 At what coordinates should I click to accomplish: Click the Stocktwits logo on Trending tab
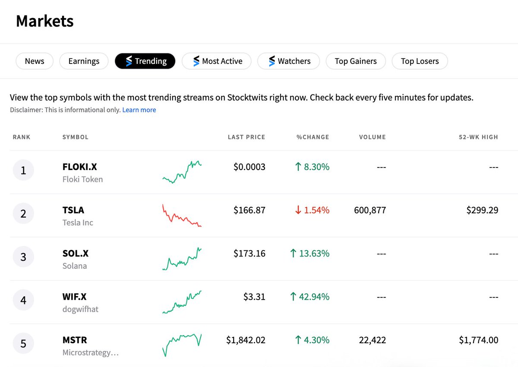(129, 61)
